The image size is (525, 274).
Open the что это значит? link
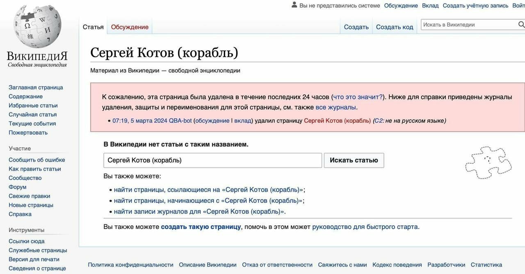[358, 97]
